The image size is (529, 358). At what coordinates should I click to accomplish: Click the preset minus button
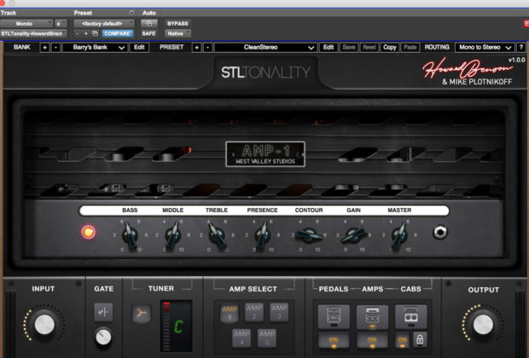tap(208, 48)
